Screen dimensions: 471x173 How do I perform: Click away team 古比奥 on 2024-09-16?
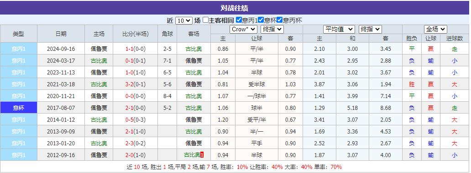(x=194, y=49)
